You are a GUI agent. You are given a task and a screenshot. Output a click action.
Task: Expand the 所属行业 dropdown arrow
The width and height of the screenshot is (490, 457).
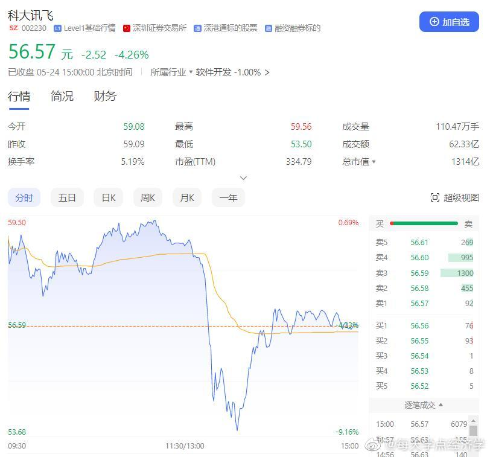point(191,72)
